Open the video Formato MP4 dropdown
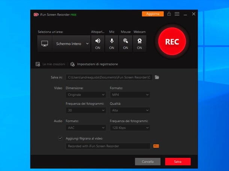This screenshot has width=229, height=171. pos(130,95)
